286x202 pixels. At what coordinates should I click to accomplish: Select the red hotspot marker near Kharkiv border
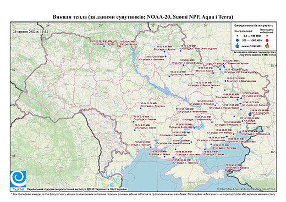pyautogui.click(x=210, y=64)
